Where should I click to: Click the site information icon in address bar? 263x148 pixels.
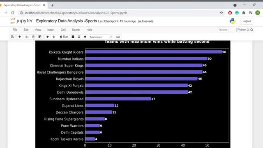click(21, 13)
